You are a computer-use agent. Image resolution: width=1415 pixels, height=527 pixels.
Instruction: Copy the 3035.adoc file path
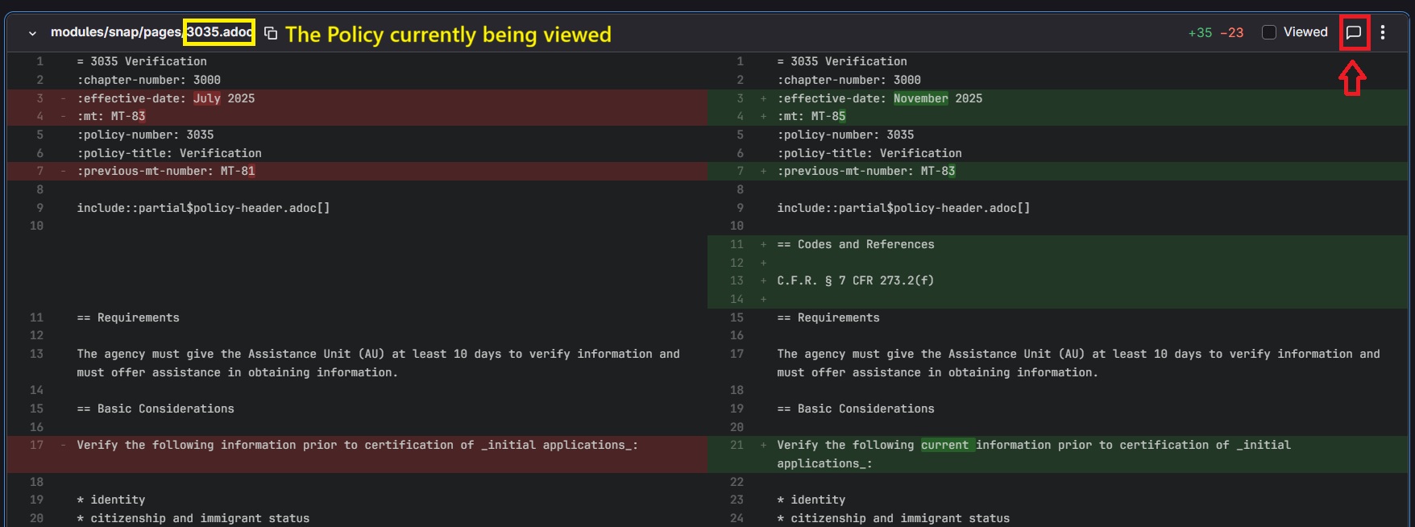point(271,33)
